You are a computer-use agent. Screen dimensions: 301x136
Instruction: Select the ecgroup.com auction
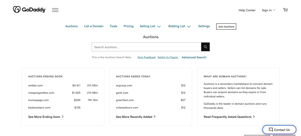point(124,85)
